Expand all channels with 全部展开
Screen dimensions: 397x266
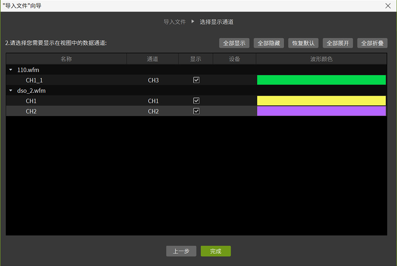tap(338, 43)
